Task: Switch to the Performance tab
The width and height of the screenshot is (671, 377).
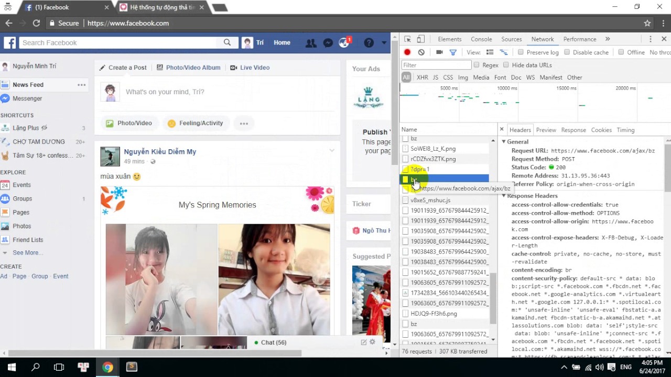Action: pos(580,39)
